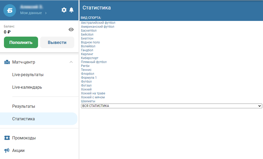Click the Баланс label

click(9, 26)
